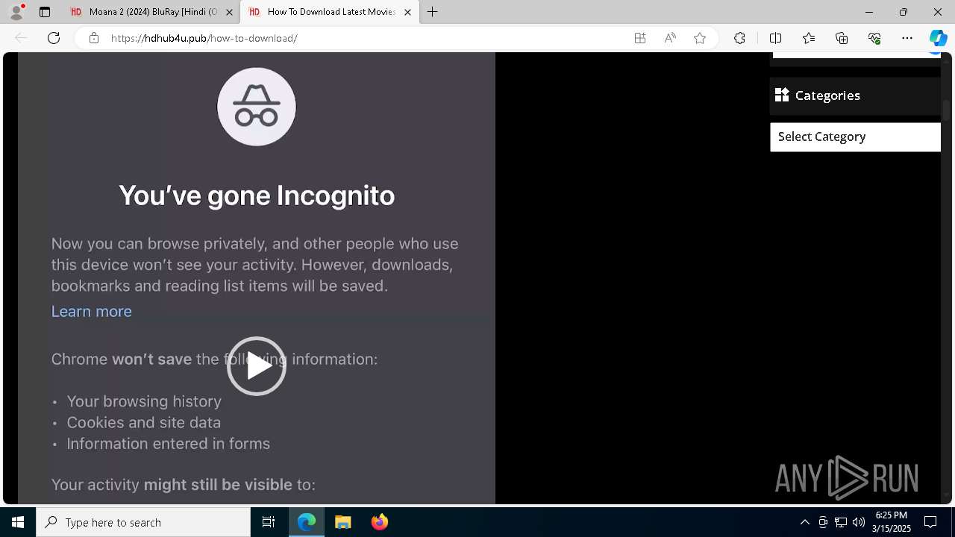The height and width of the screenshot is (537, 955).
Task: Open the Extensions puzzle icon
Action: (x=739, y=38)
